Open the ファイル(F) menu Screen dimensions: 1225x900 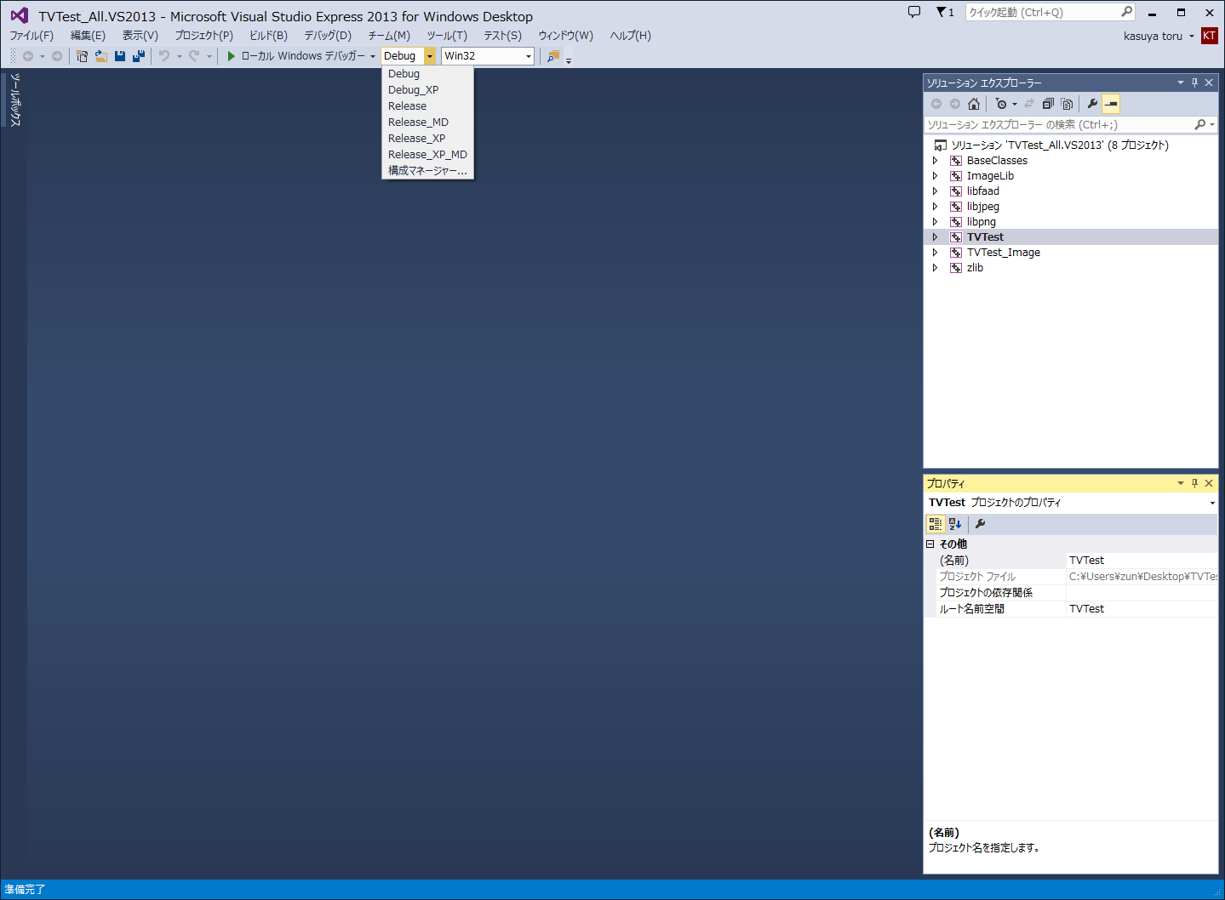coord(31,36)
